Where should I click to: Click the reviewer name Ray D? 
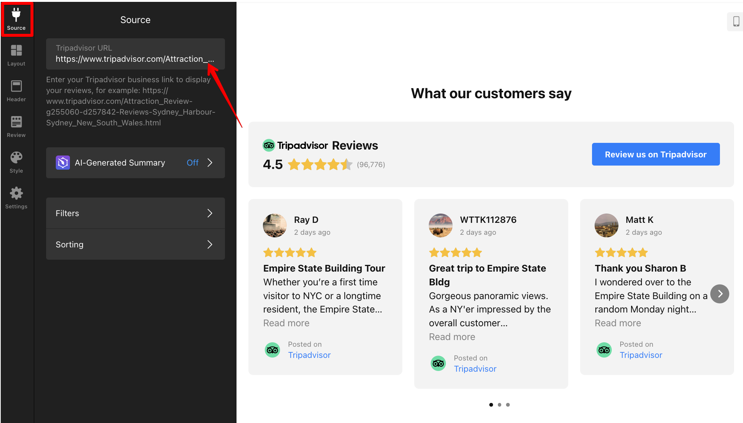click(x=306, y=220)
